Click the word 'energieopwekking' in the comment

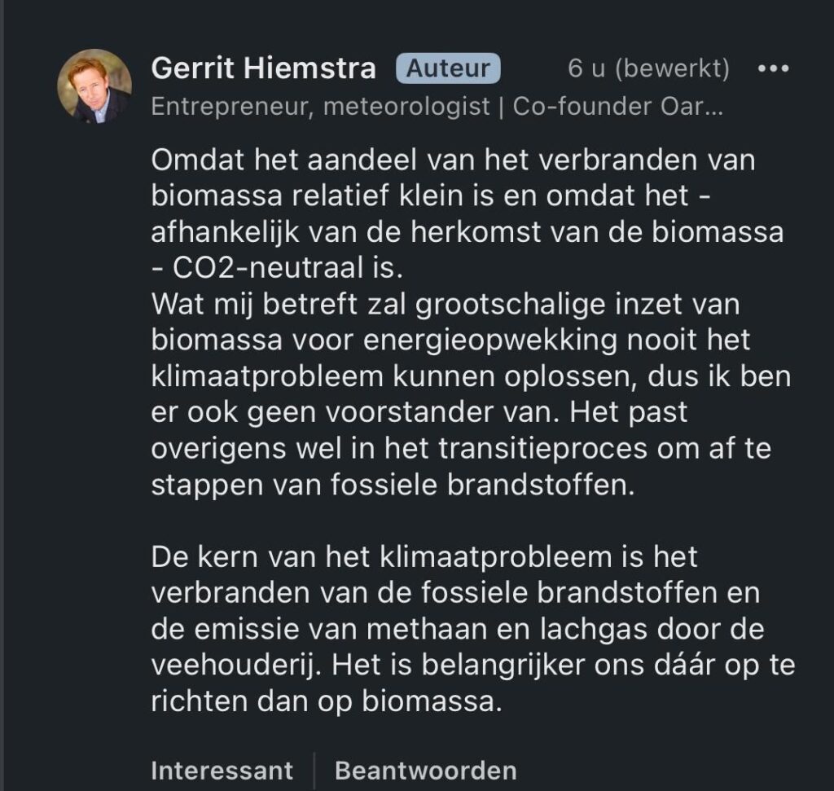489,341
